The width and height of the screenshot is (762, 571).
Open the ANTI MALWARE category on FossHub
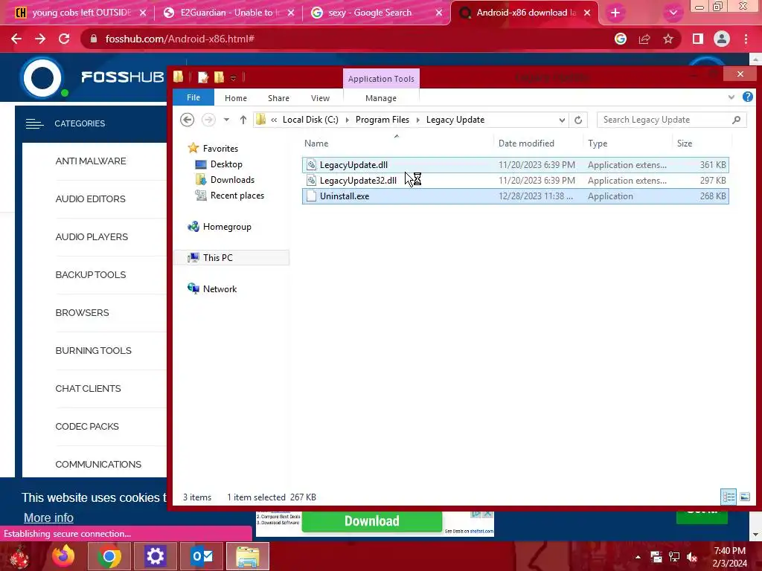90,161
